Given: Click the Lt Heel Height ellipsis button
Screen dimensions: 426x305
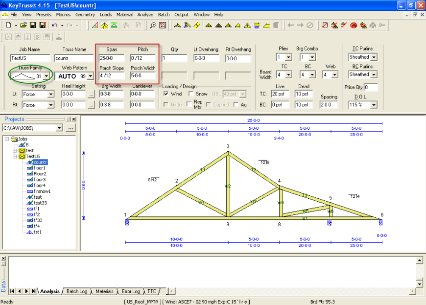Looking at the screenshot, I should (91, 94).
